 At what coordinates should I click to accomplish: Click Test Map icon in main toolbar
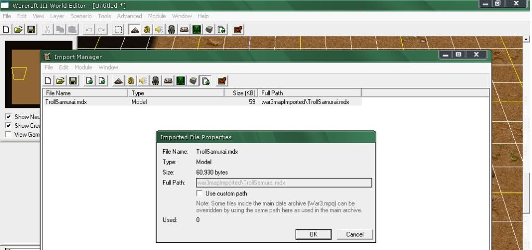coord(238,30)
